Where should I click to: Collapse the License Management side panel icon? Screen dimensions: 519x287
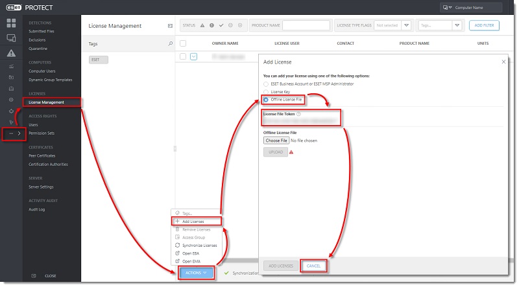point(170,26)
